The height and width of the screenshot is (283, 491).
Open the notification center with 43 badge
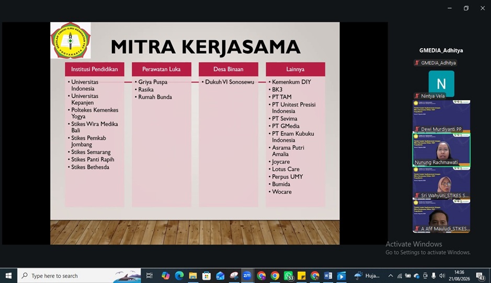(x=481, y=276)
